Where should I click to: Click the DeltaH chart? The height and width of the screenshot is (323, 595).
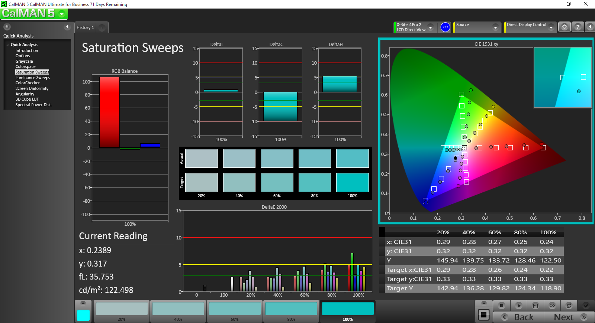click(340, 92)
